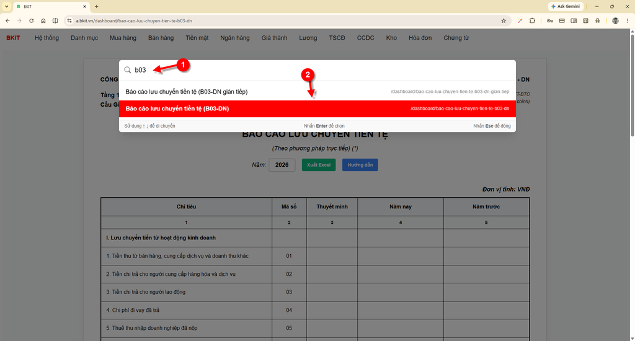Open the Ngân hàng menu
The image size is (635, 341).
tap(235, 38)
